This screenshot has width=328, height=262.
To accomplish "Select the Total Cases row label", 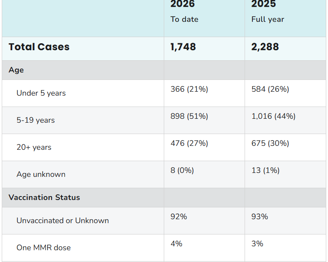I will tap(39, 47).
